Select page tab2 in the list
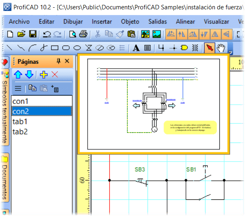This screenshot has height=216, width=245. click(42, 132)
